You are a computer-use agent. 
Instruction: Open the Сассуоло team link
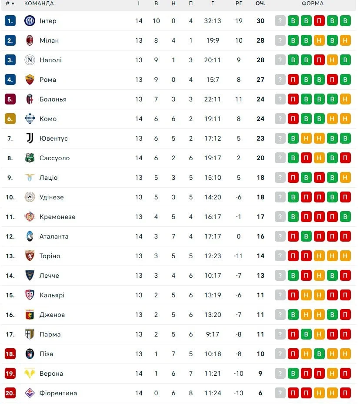point(54,158)
